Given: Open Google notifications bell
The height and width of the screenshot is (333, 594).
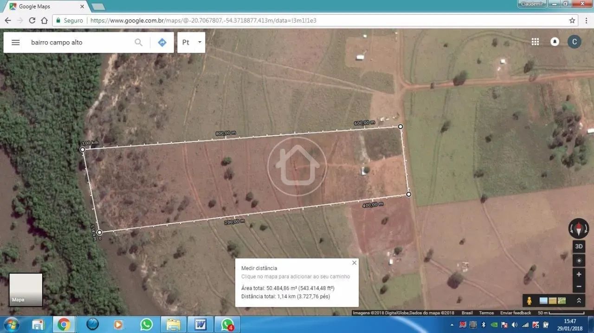Looking at the screenshot, I should pos(555,42).
